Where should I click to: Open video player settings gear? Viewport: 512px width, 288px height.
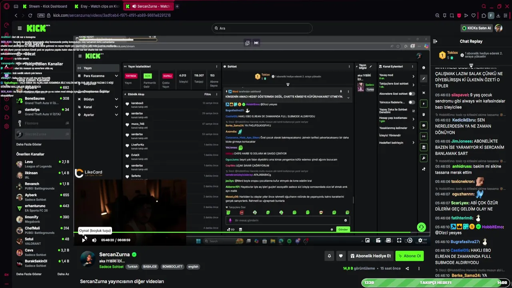pos(420,240)
